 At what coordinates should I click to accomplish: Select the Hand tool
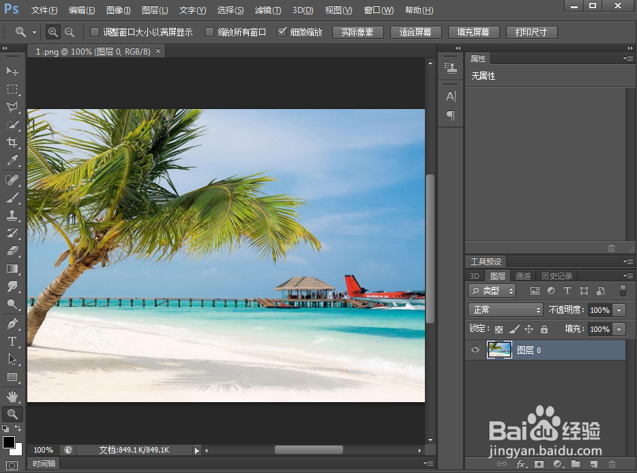[x=12, y=396]
